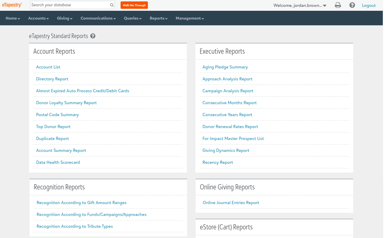Click the Logout link

tap(369, 5)
